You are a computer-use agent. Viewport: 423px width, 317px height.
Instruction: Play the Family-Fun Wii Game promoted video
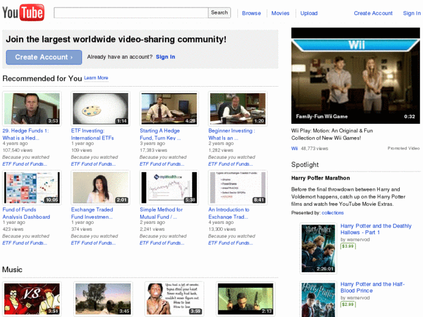click(355, 75)
